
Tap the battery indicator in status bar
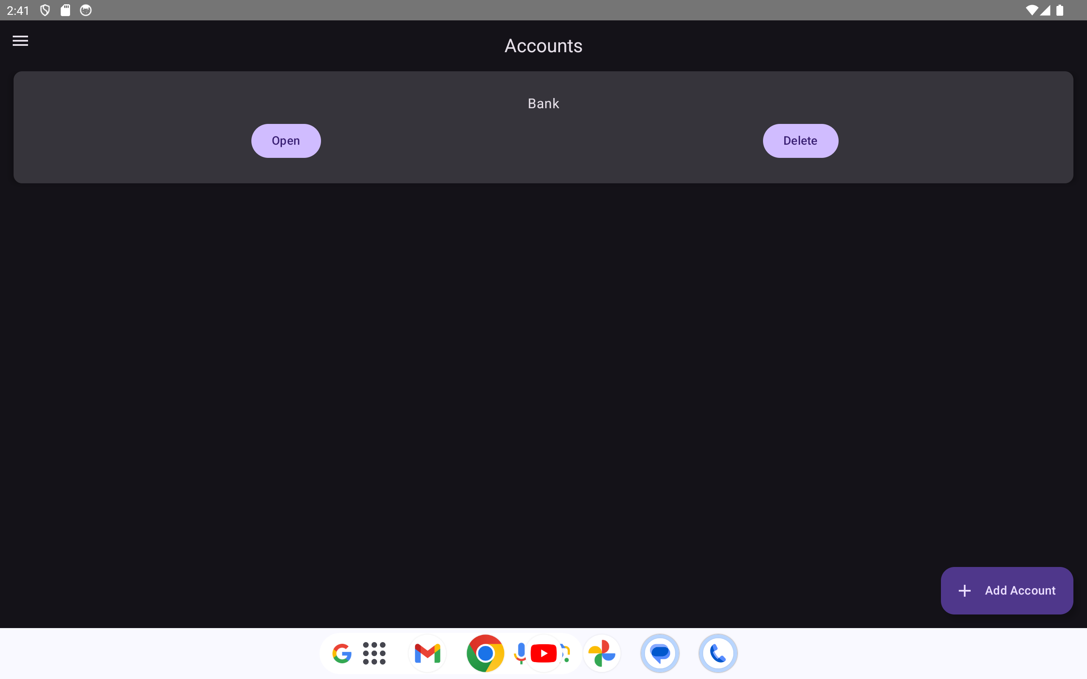(1059, 10)
